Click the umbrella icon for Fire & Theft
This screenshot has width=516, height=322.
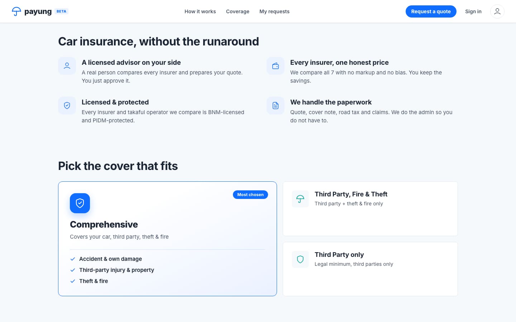[x=300, y=199]
